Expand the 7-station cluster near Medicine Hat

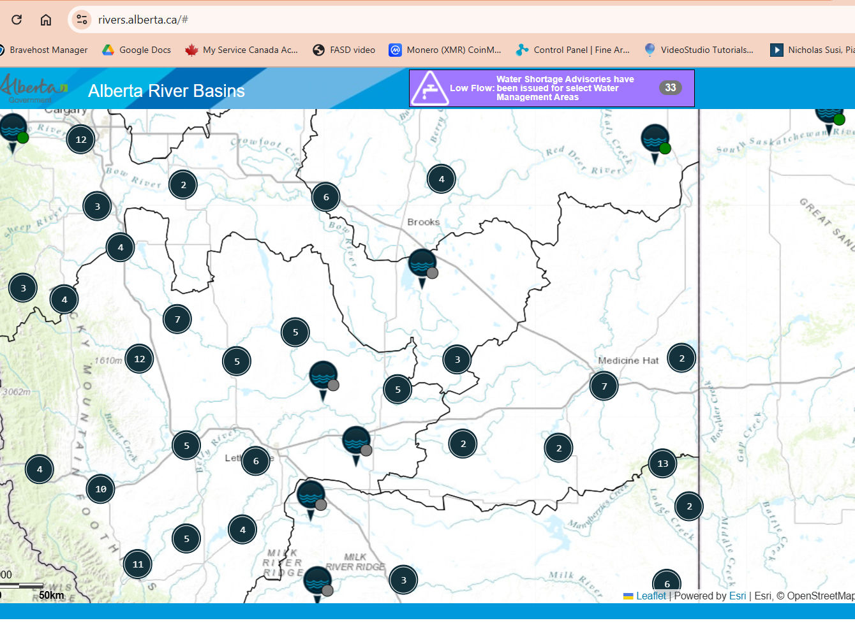pyautogui.click(x=604, y=386)
